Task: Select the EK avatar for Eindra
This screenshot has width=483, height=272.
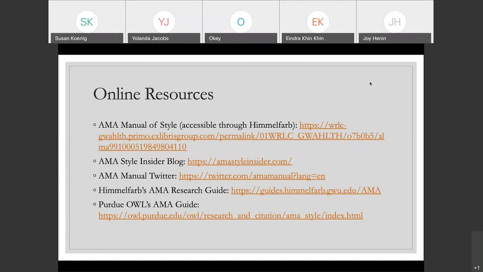Action: 318,22
